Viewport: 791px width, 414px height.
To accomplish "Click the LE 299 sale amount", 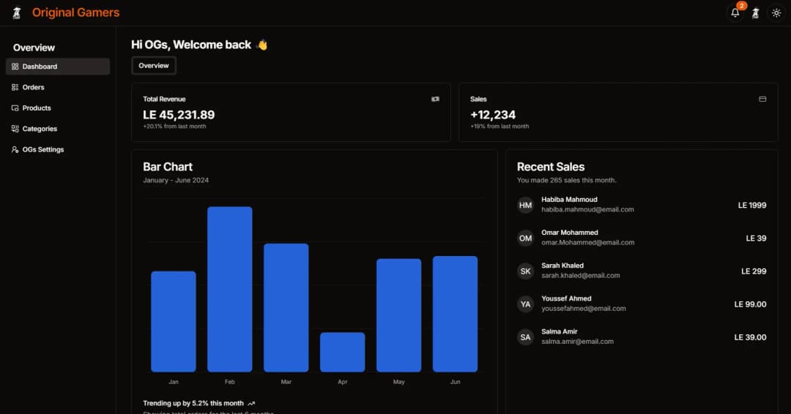I will [x=754, y=271].
